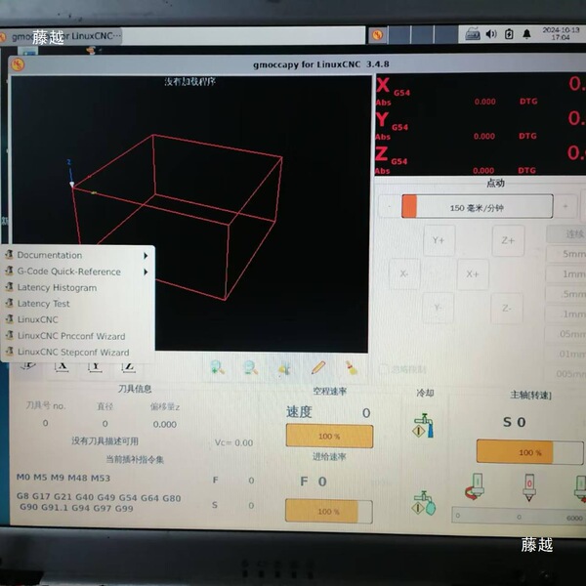Open the keyboard tray icon
Screen dimensions: 586x586
(x=473, y=34)
